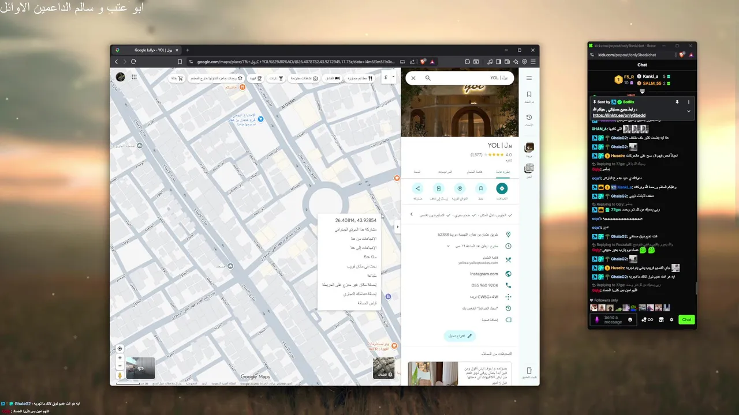
Task: Open the Brave Shields lion icon
Action: click(423, 62)
